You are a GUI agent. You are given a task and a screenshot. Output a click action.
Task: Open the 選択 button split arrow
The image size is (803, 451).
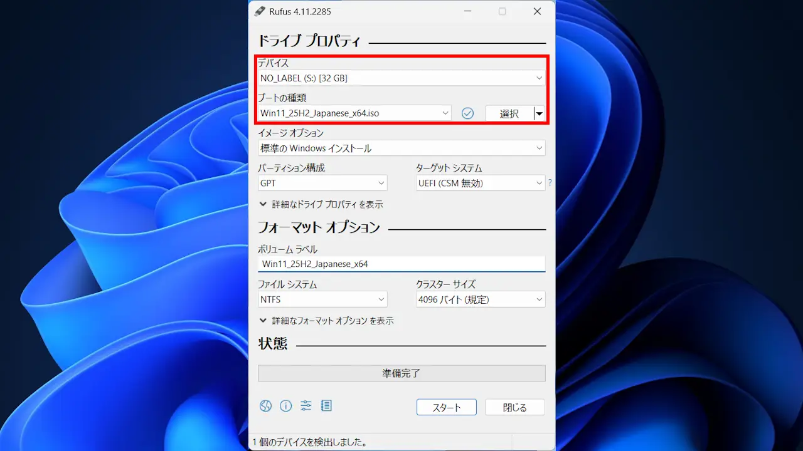(x=539, y=113)
